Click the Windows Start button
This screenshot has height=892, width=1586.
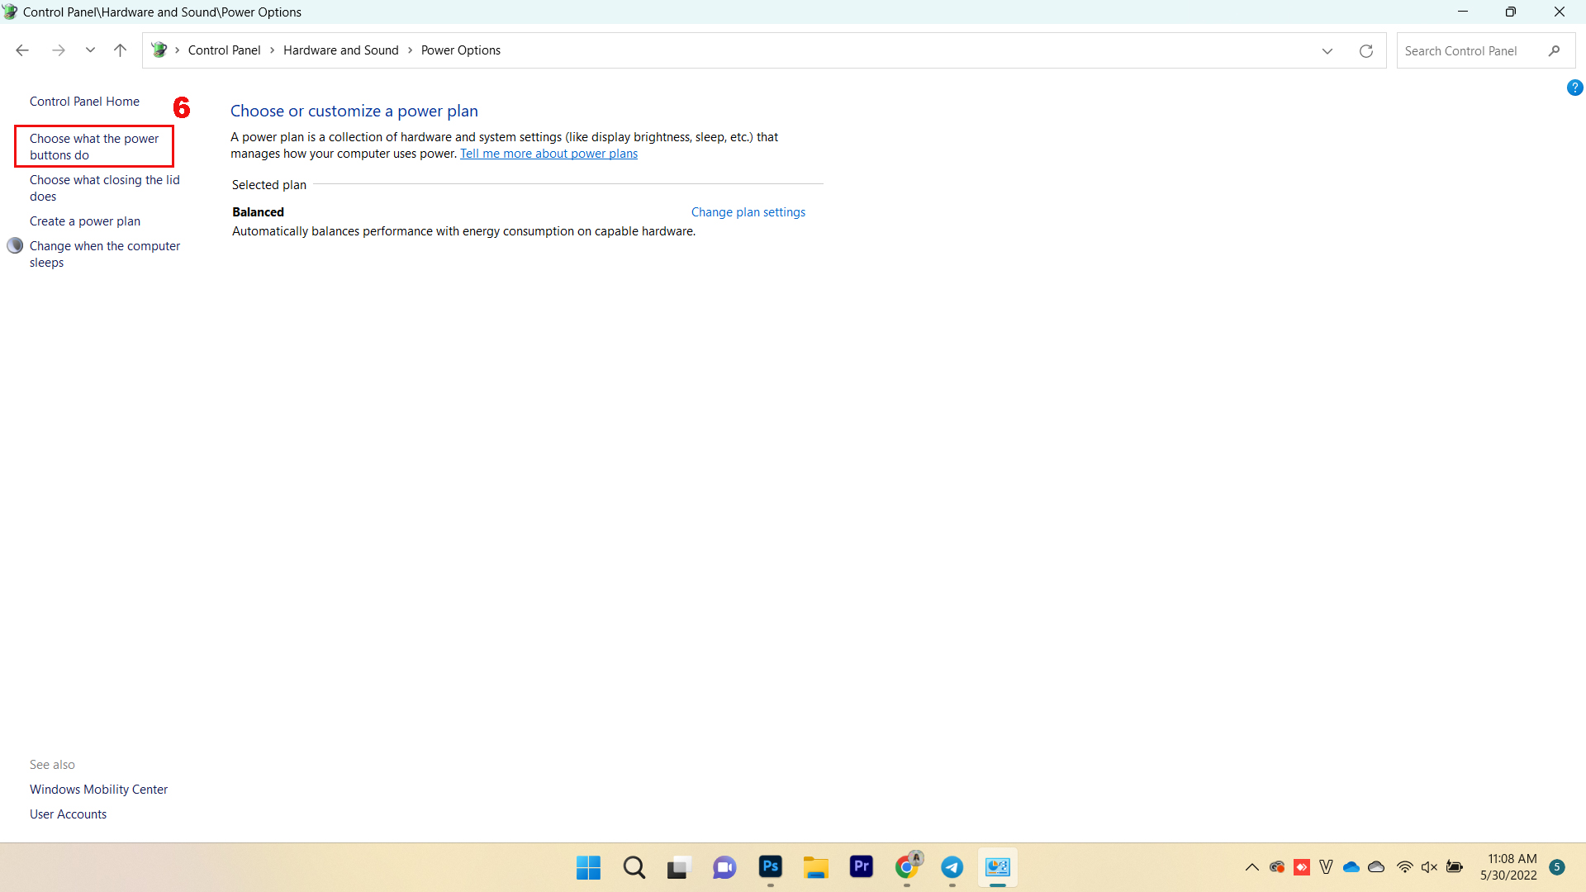(588, 867)
